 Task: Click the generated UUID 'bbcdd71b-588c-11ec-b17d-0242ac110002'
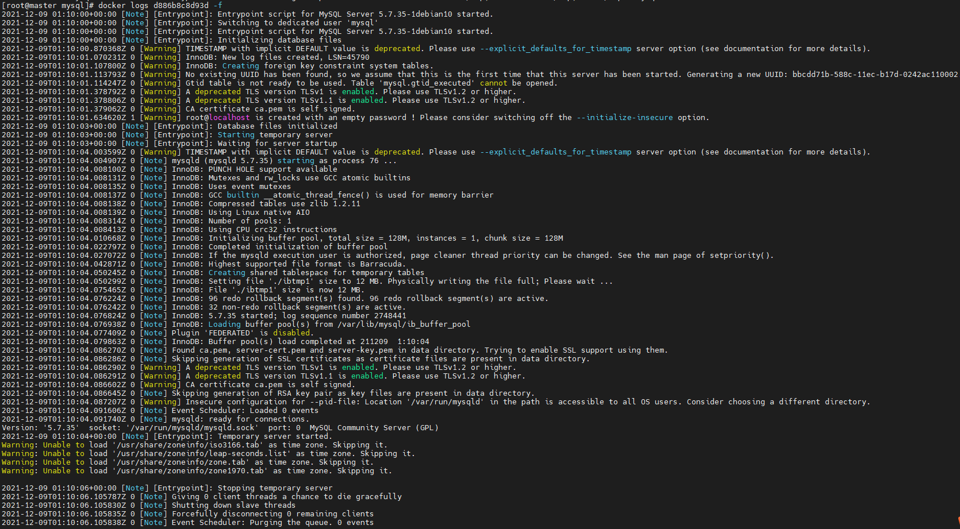coord(875,74)
